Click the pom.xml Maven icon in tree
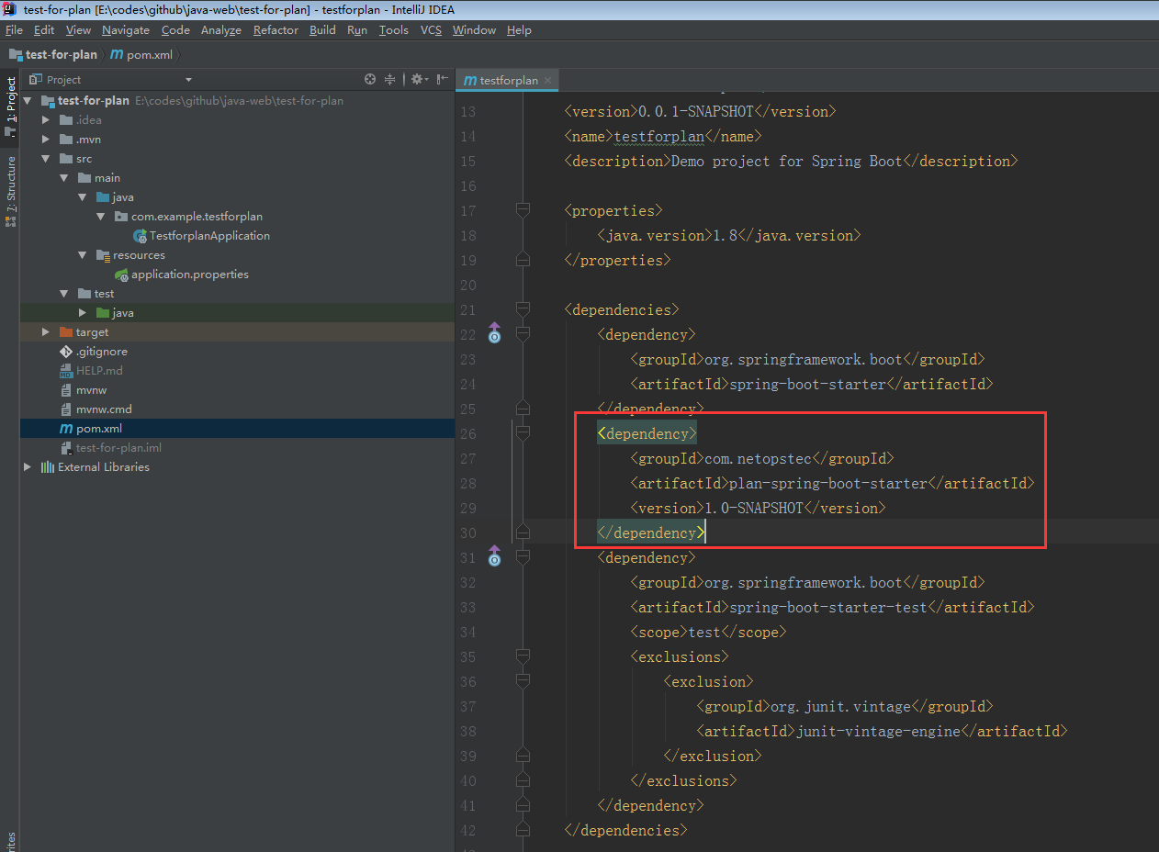Viewport: 1159px width, 852px height. click(66, 429)
